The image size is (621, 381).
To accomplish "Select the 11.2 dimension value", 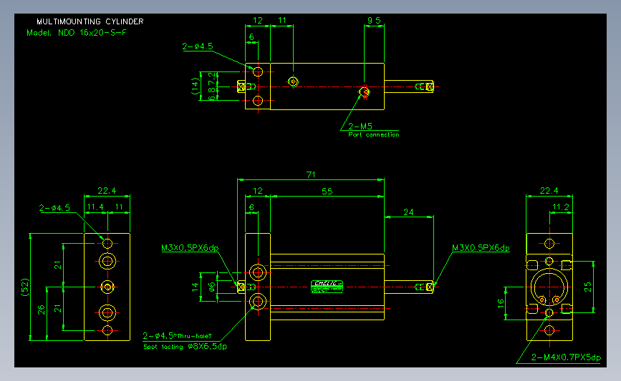I will [x=560, y=207].
